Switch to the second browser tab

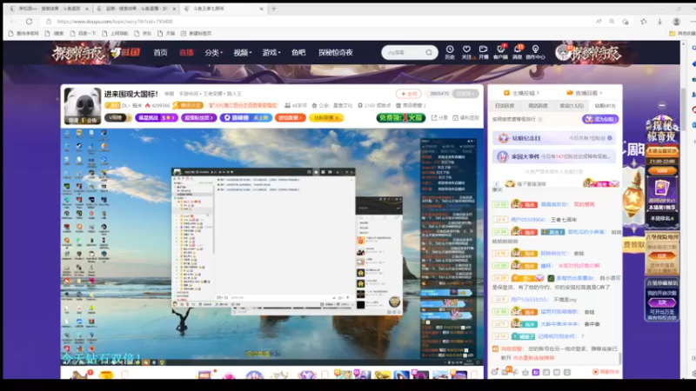(136, 9)
